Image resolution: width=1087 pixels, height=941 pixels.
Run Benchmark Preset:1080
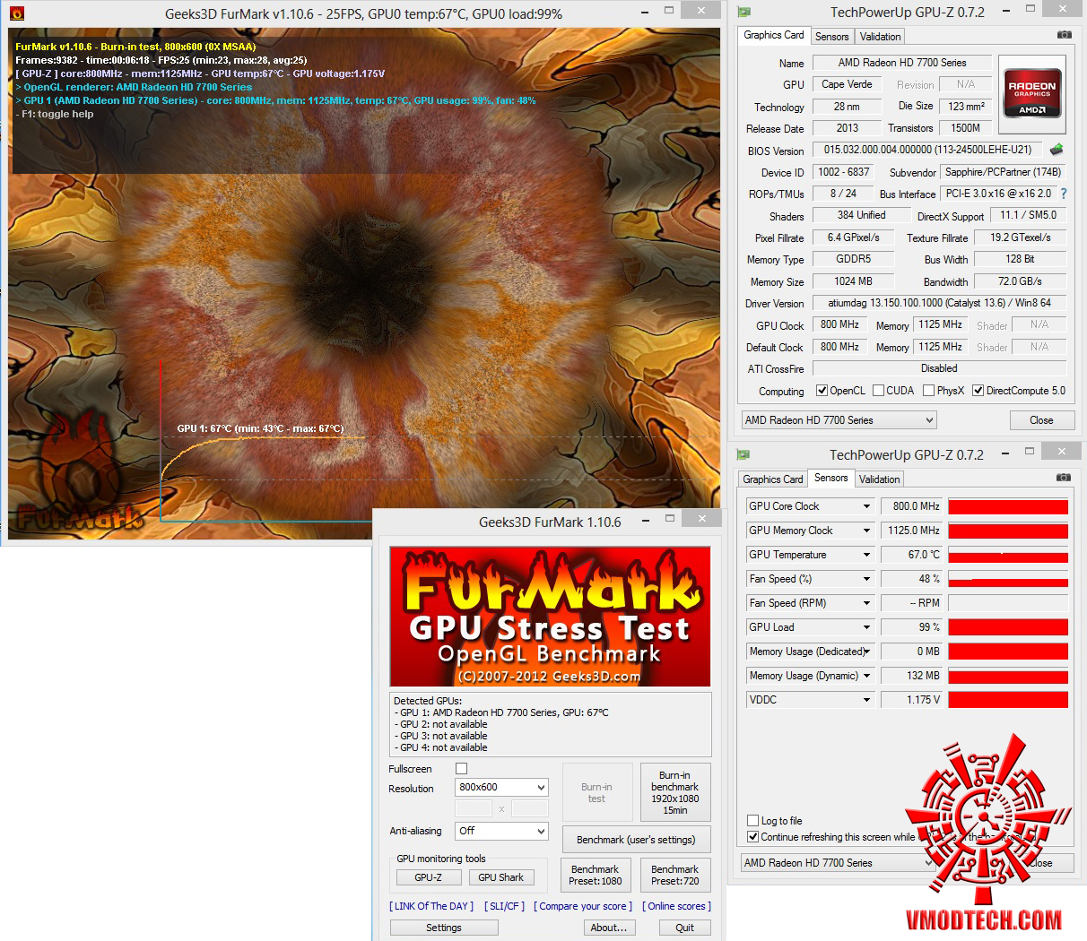click(596, 876)
